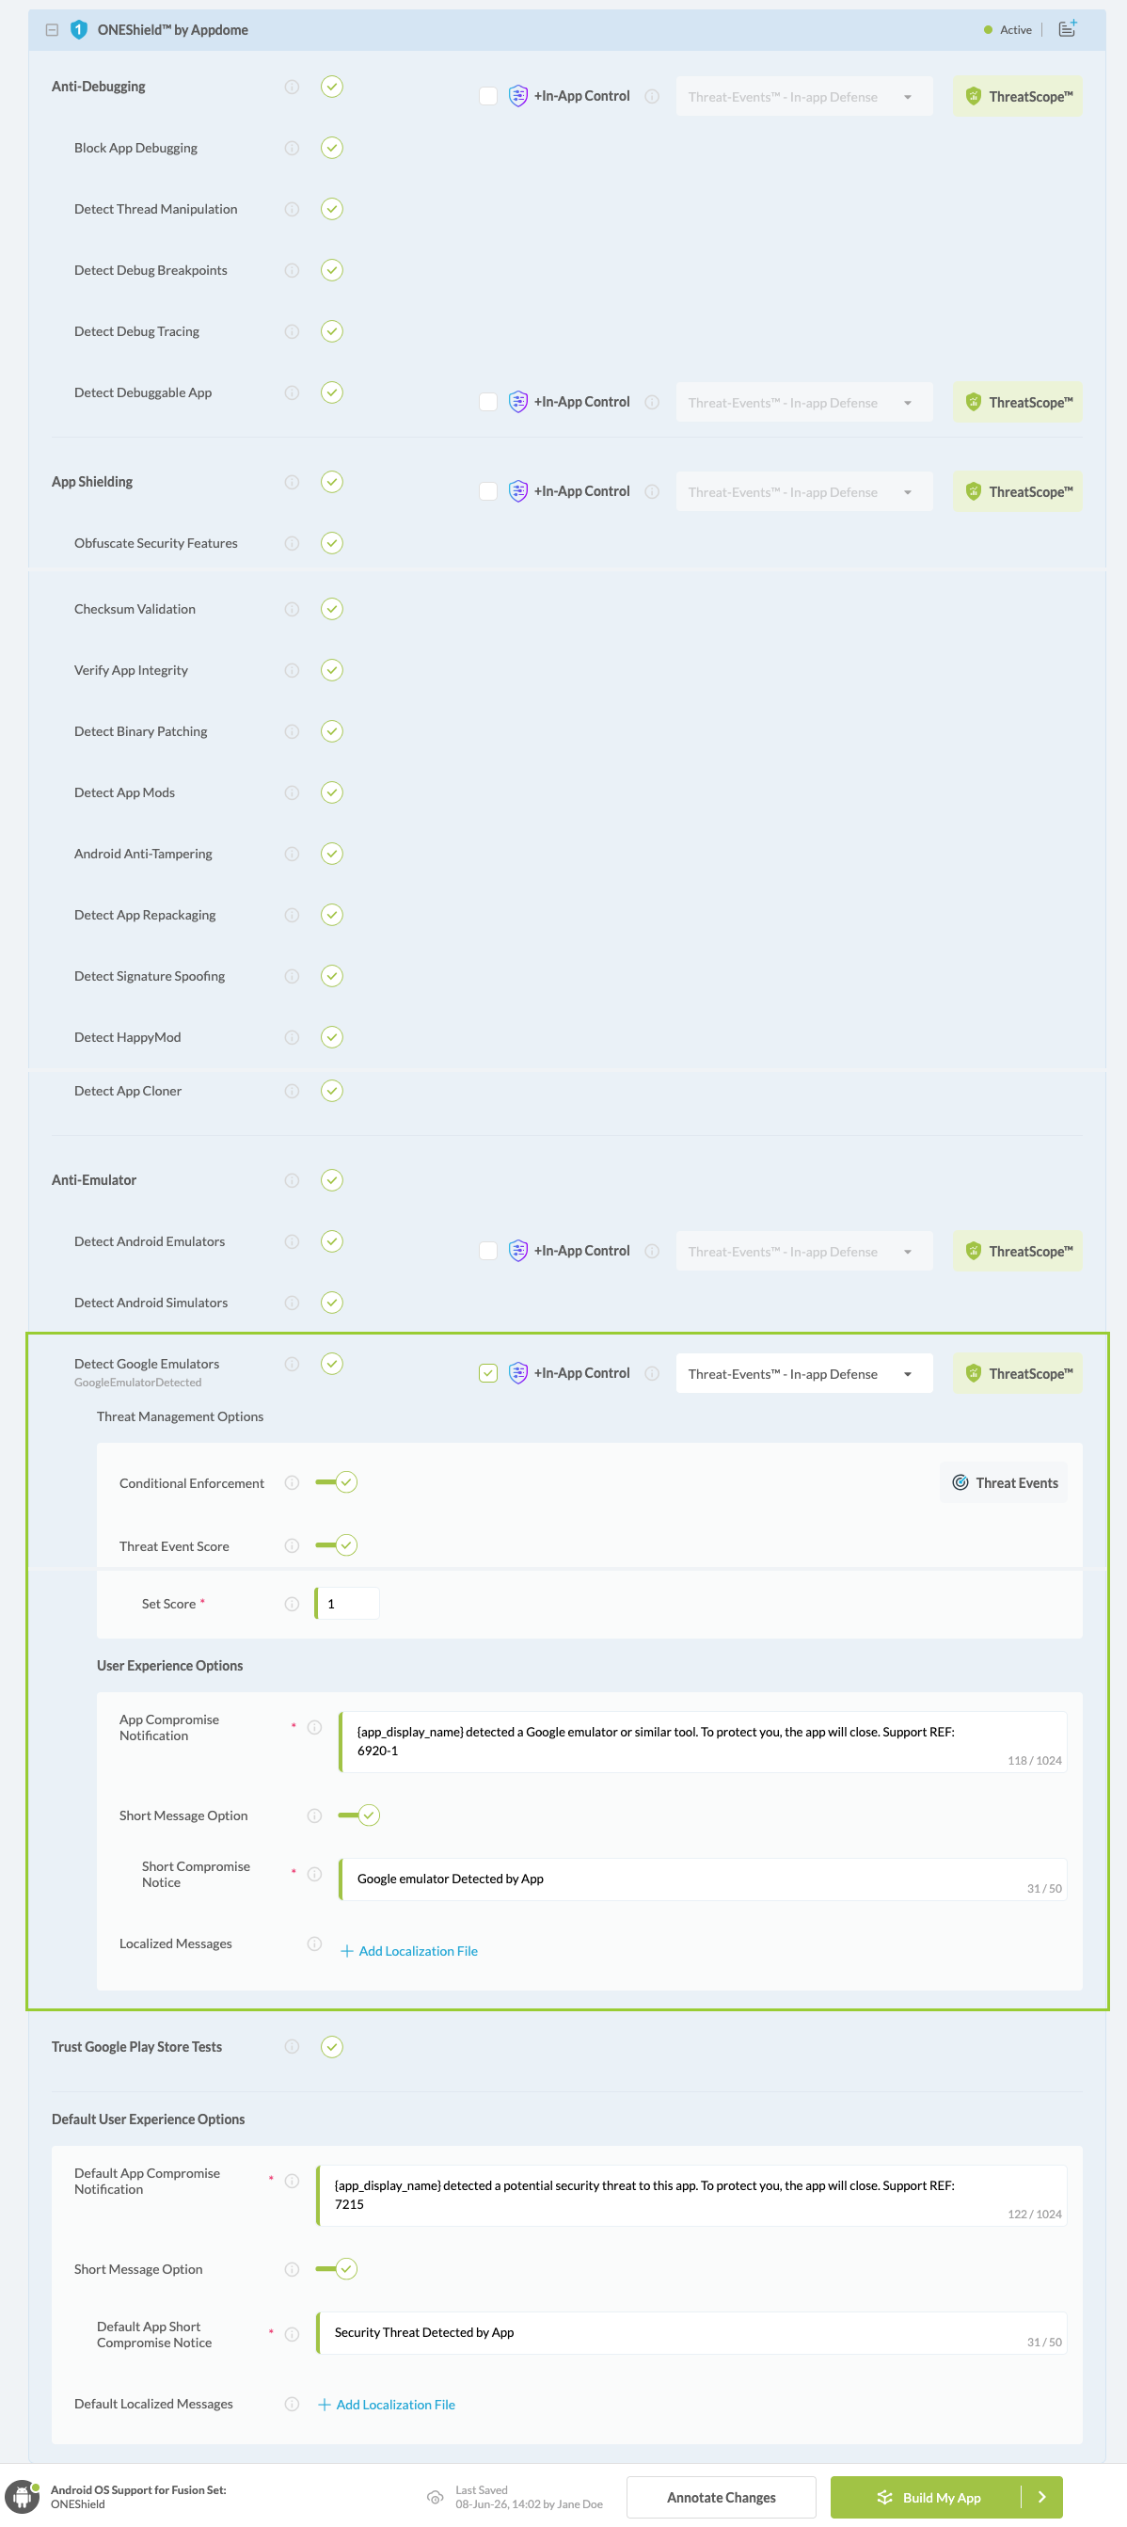Check In-App Control for App Shielding

[x=487, y=491]
